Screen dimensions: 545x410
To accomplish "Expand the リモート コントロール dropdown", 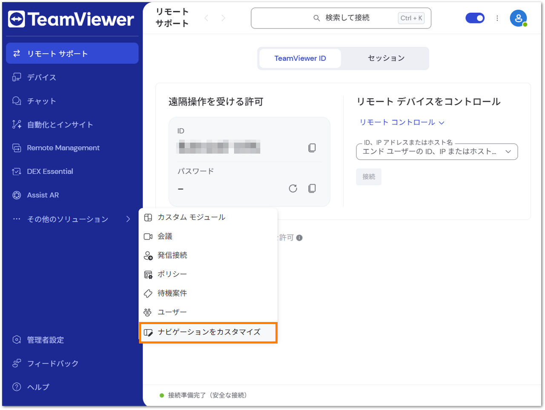I will [x=402, y=122].
